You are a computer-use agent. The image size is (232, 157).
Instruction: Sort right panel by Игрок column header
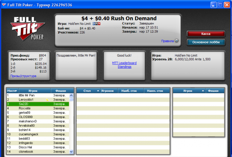click(x=189, y=91)
